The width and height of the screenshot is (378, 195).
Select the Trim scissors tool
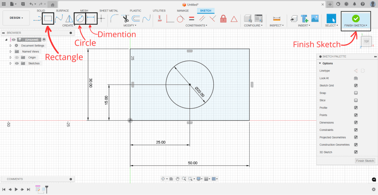(126, 18)
